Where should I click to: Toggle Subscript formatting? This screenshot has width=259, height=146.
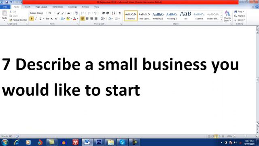(52, 19)
